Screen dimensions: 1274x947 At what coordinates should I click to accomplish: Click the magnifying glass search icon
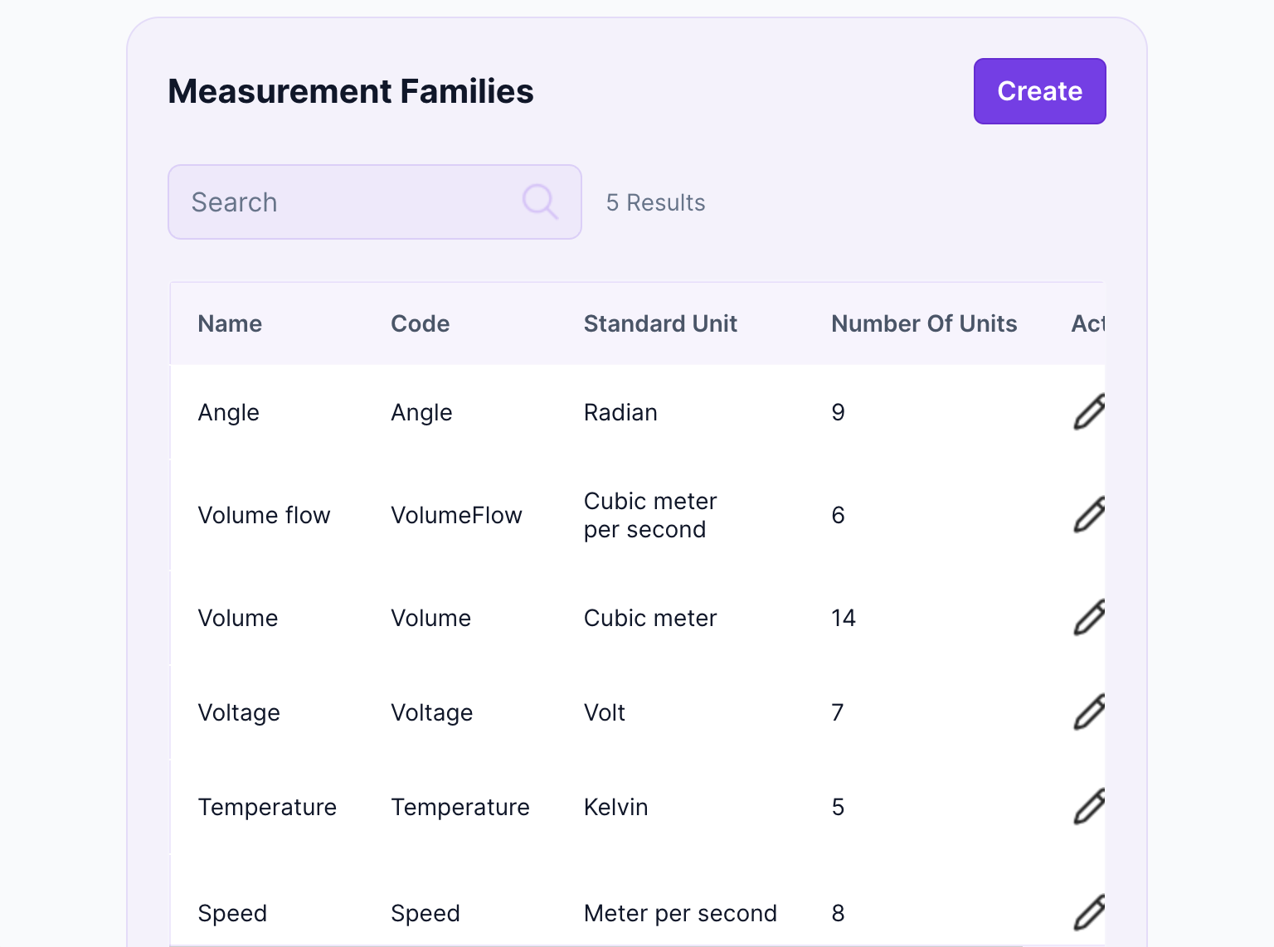point(540,202)
